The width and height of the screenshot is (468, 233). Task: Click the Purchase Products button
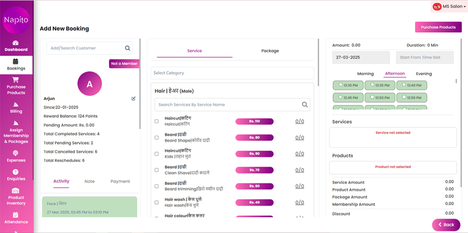point(438,27)
